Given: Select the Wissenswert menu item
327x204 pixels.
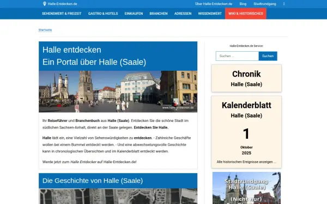Looking at the screenshot, I should click(210, 14).
